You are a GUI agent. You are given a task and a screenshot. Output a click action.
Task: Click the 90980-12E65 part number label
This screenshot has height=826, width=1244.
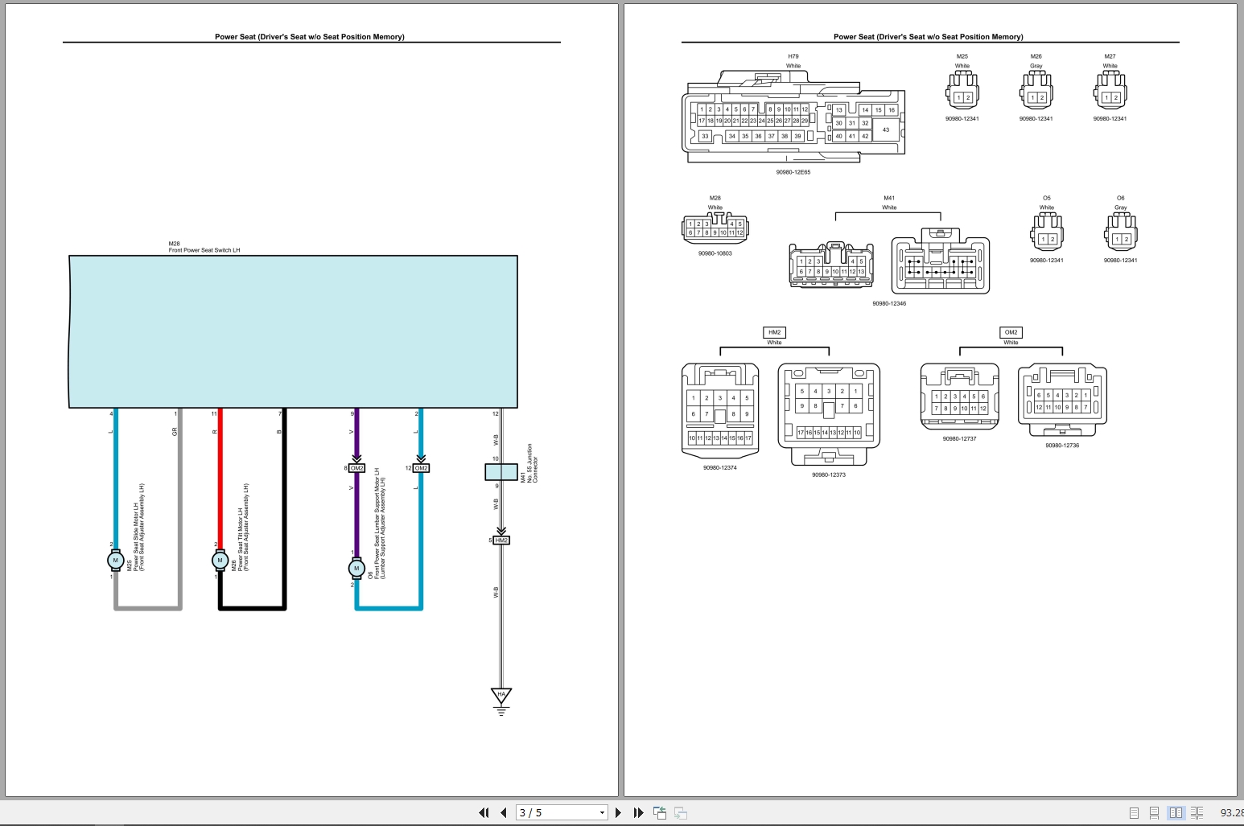pos(793,172)
